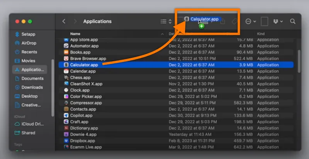This screenshot has width=309, height=159.
Task: Click the Ecamm Live.app icon
Action: (66, 147)
